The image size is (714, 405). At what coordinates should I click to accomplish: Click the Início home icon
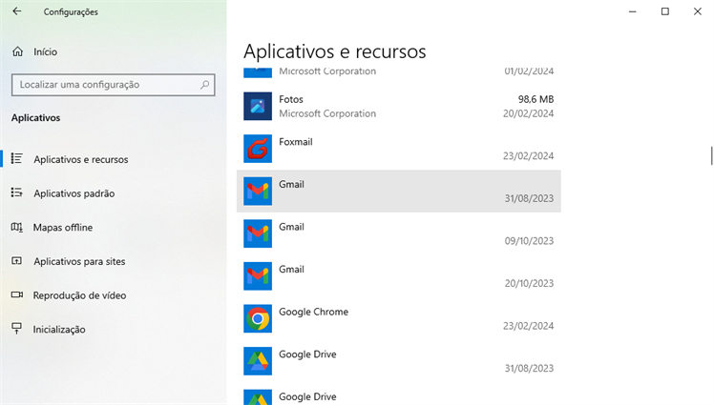click(x=17, y=51)
